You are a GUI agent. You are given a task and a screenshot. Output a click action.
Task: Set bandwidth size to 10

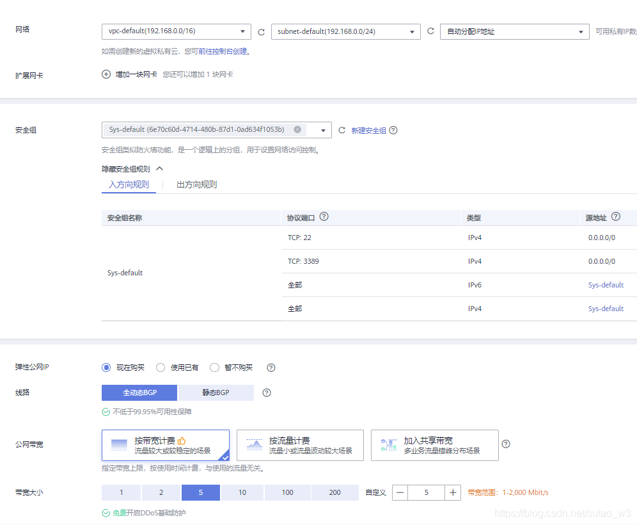[242, 492]
